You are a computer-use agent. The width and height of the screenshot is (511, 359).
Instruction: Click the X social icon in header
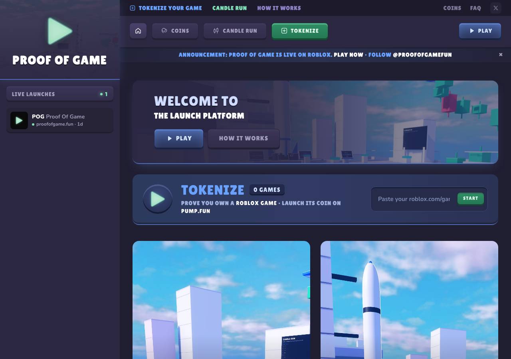496,8
